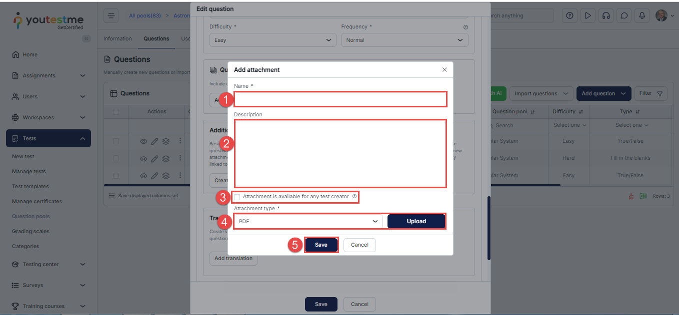The width and height of the screenshot is (679, 315).
Task: Click the Frequency help icon
Action: (x=465, y=27)
